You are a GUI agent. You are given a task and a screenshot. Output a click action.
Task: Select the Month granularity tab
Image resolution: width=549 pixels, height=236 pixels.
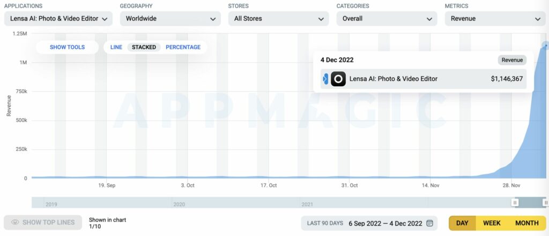[527, 223]
